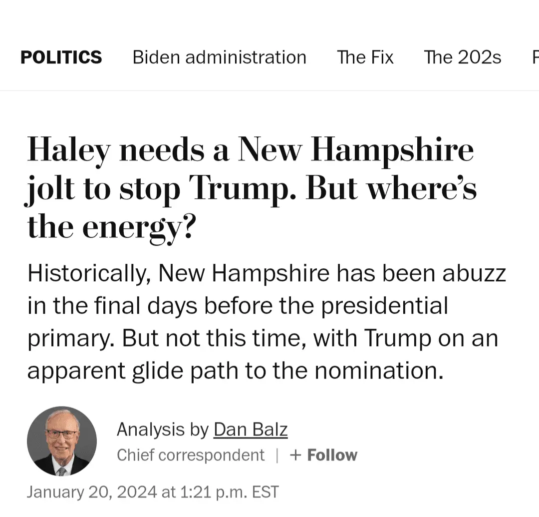The image size is (539, 517).
Task: Click the separator between correspondent and Follow
Action: 277,455
